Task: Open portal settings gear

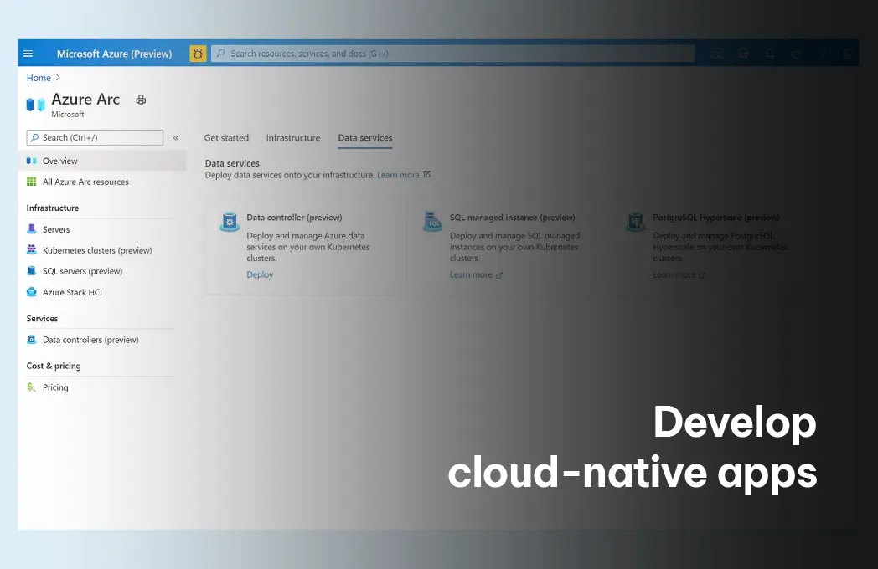Action: 796,53
